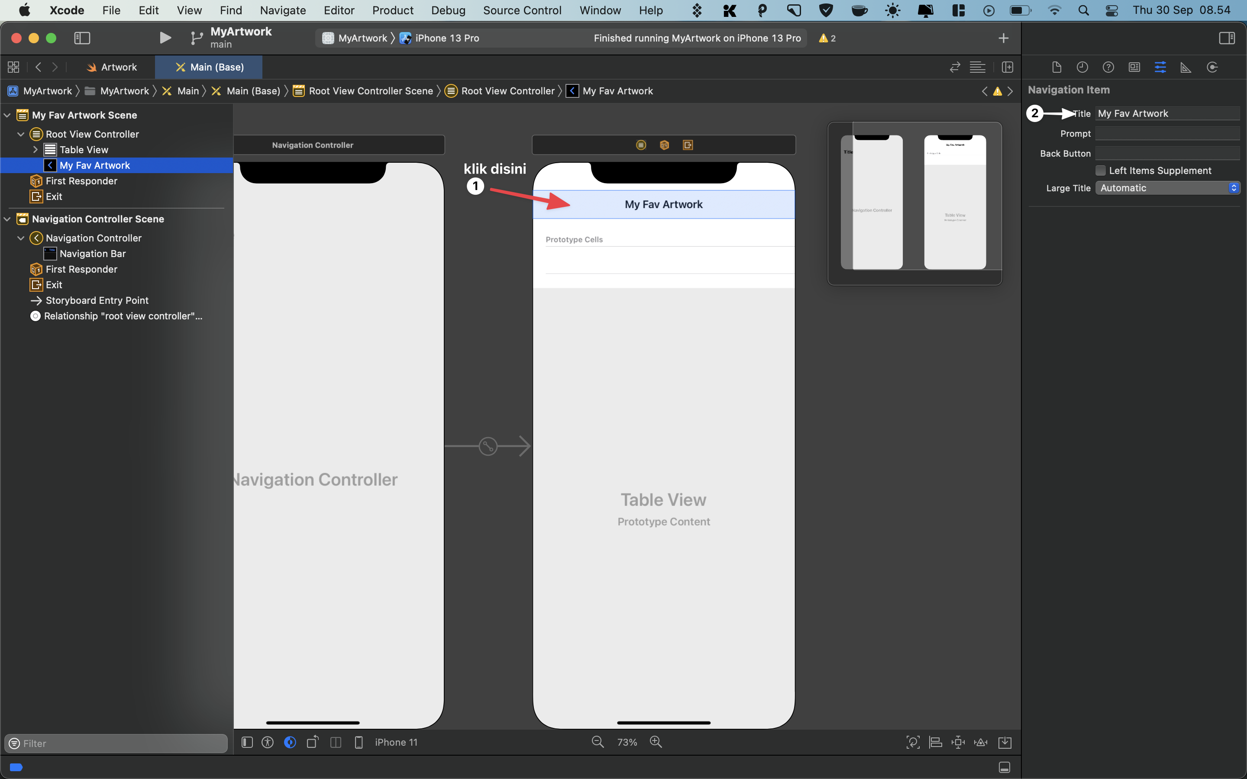Open the Apple menu
The width and height of the screenshot is (1247, 779).
coord(24,10)
